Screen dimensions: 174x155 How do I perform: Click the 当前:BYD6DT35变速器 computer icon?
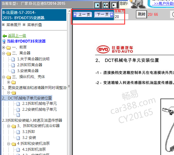coord(4,41)
